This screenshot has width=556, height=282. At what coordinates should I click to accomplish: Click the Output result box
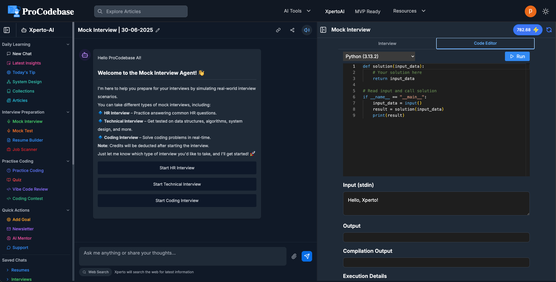(x=436, y=237)
